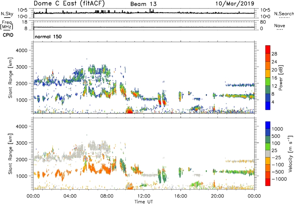
Task: Click the 'Power [dB]' colorbar label
Action: [280, 78]
